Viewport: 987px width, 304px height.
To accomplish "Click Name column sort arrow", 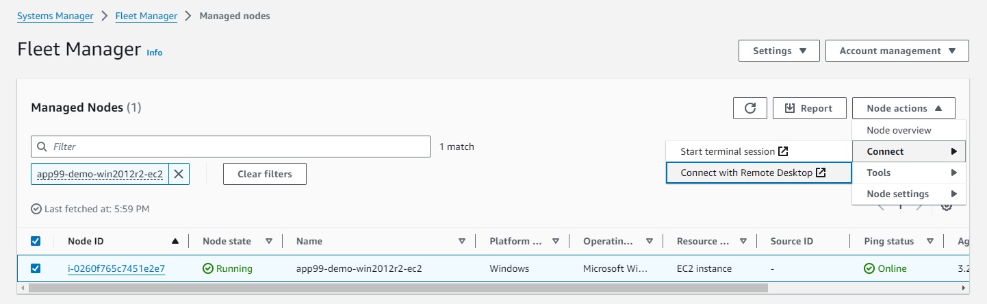I will [462, 241].
